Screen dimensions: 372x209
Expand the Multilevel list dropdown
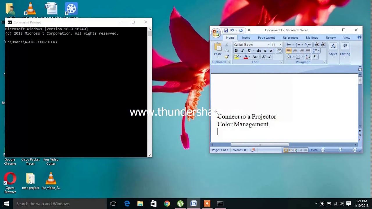311,45
